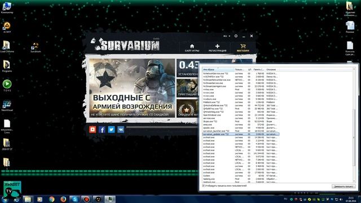Viewport: 361px width, 203px height.
Task: Select Консоль document icon on desktop
Action: 350,48
